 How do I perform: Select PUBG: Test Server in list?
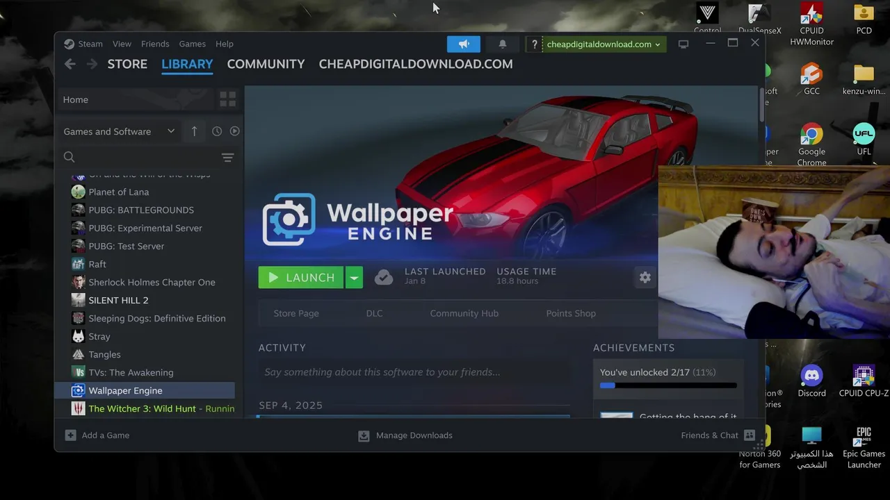pos(127,246)
